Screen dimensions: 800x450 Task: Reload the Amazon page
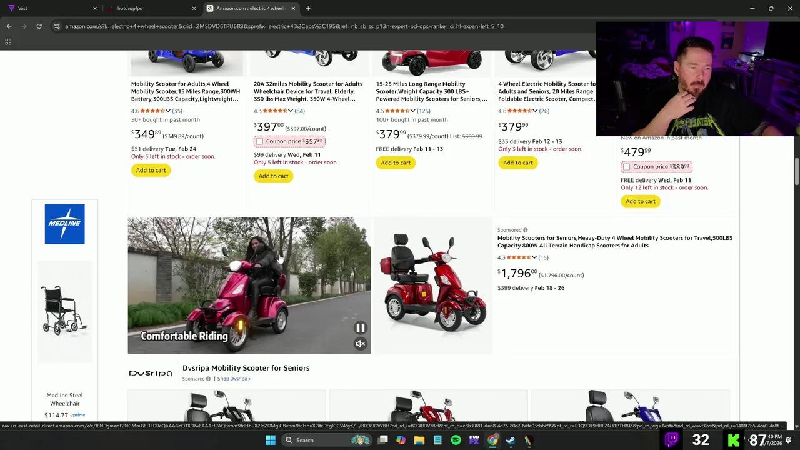click(x=39, y=26)
